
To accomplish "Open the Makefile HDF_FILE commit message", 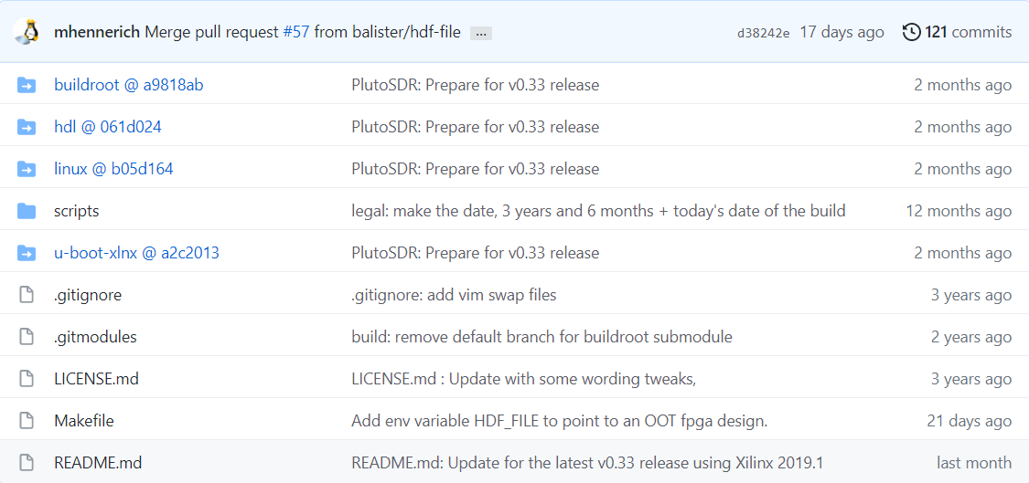I will tap(559, 421).
